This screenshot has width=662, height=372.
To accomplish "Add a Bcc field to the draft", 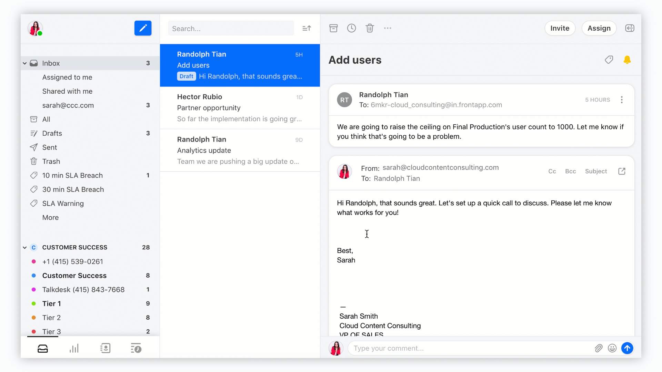I will (570, 171).
